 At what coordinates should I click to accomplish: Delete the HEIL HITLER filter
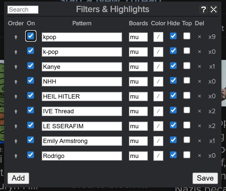pyautogui.click(x=200, y=96)
